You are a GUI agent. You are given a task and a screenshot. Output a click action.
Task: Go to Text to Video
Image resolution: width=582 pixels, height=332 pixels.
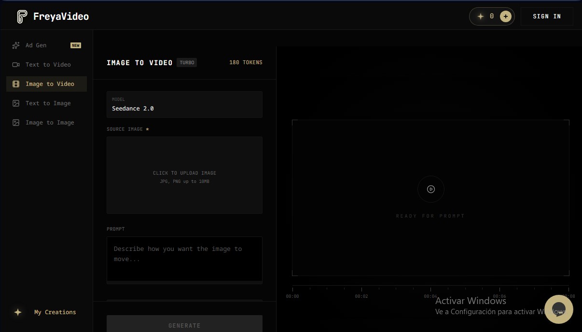coord(46,65)
